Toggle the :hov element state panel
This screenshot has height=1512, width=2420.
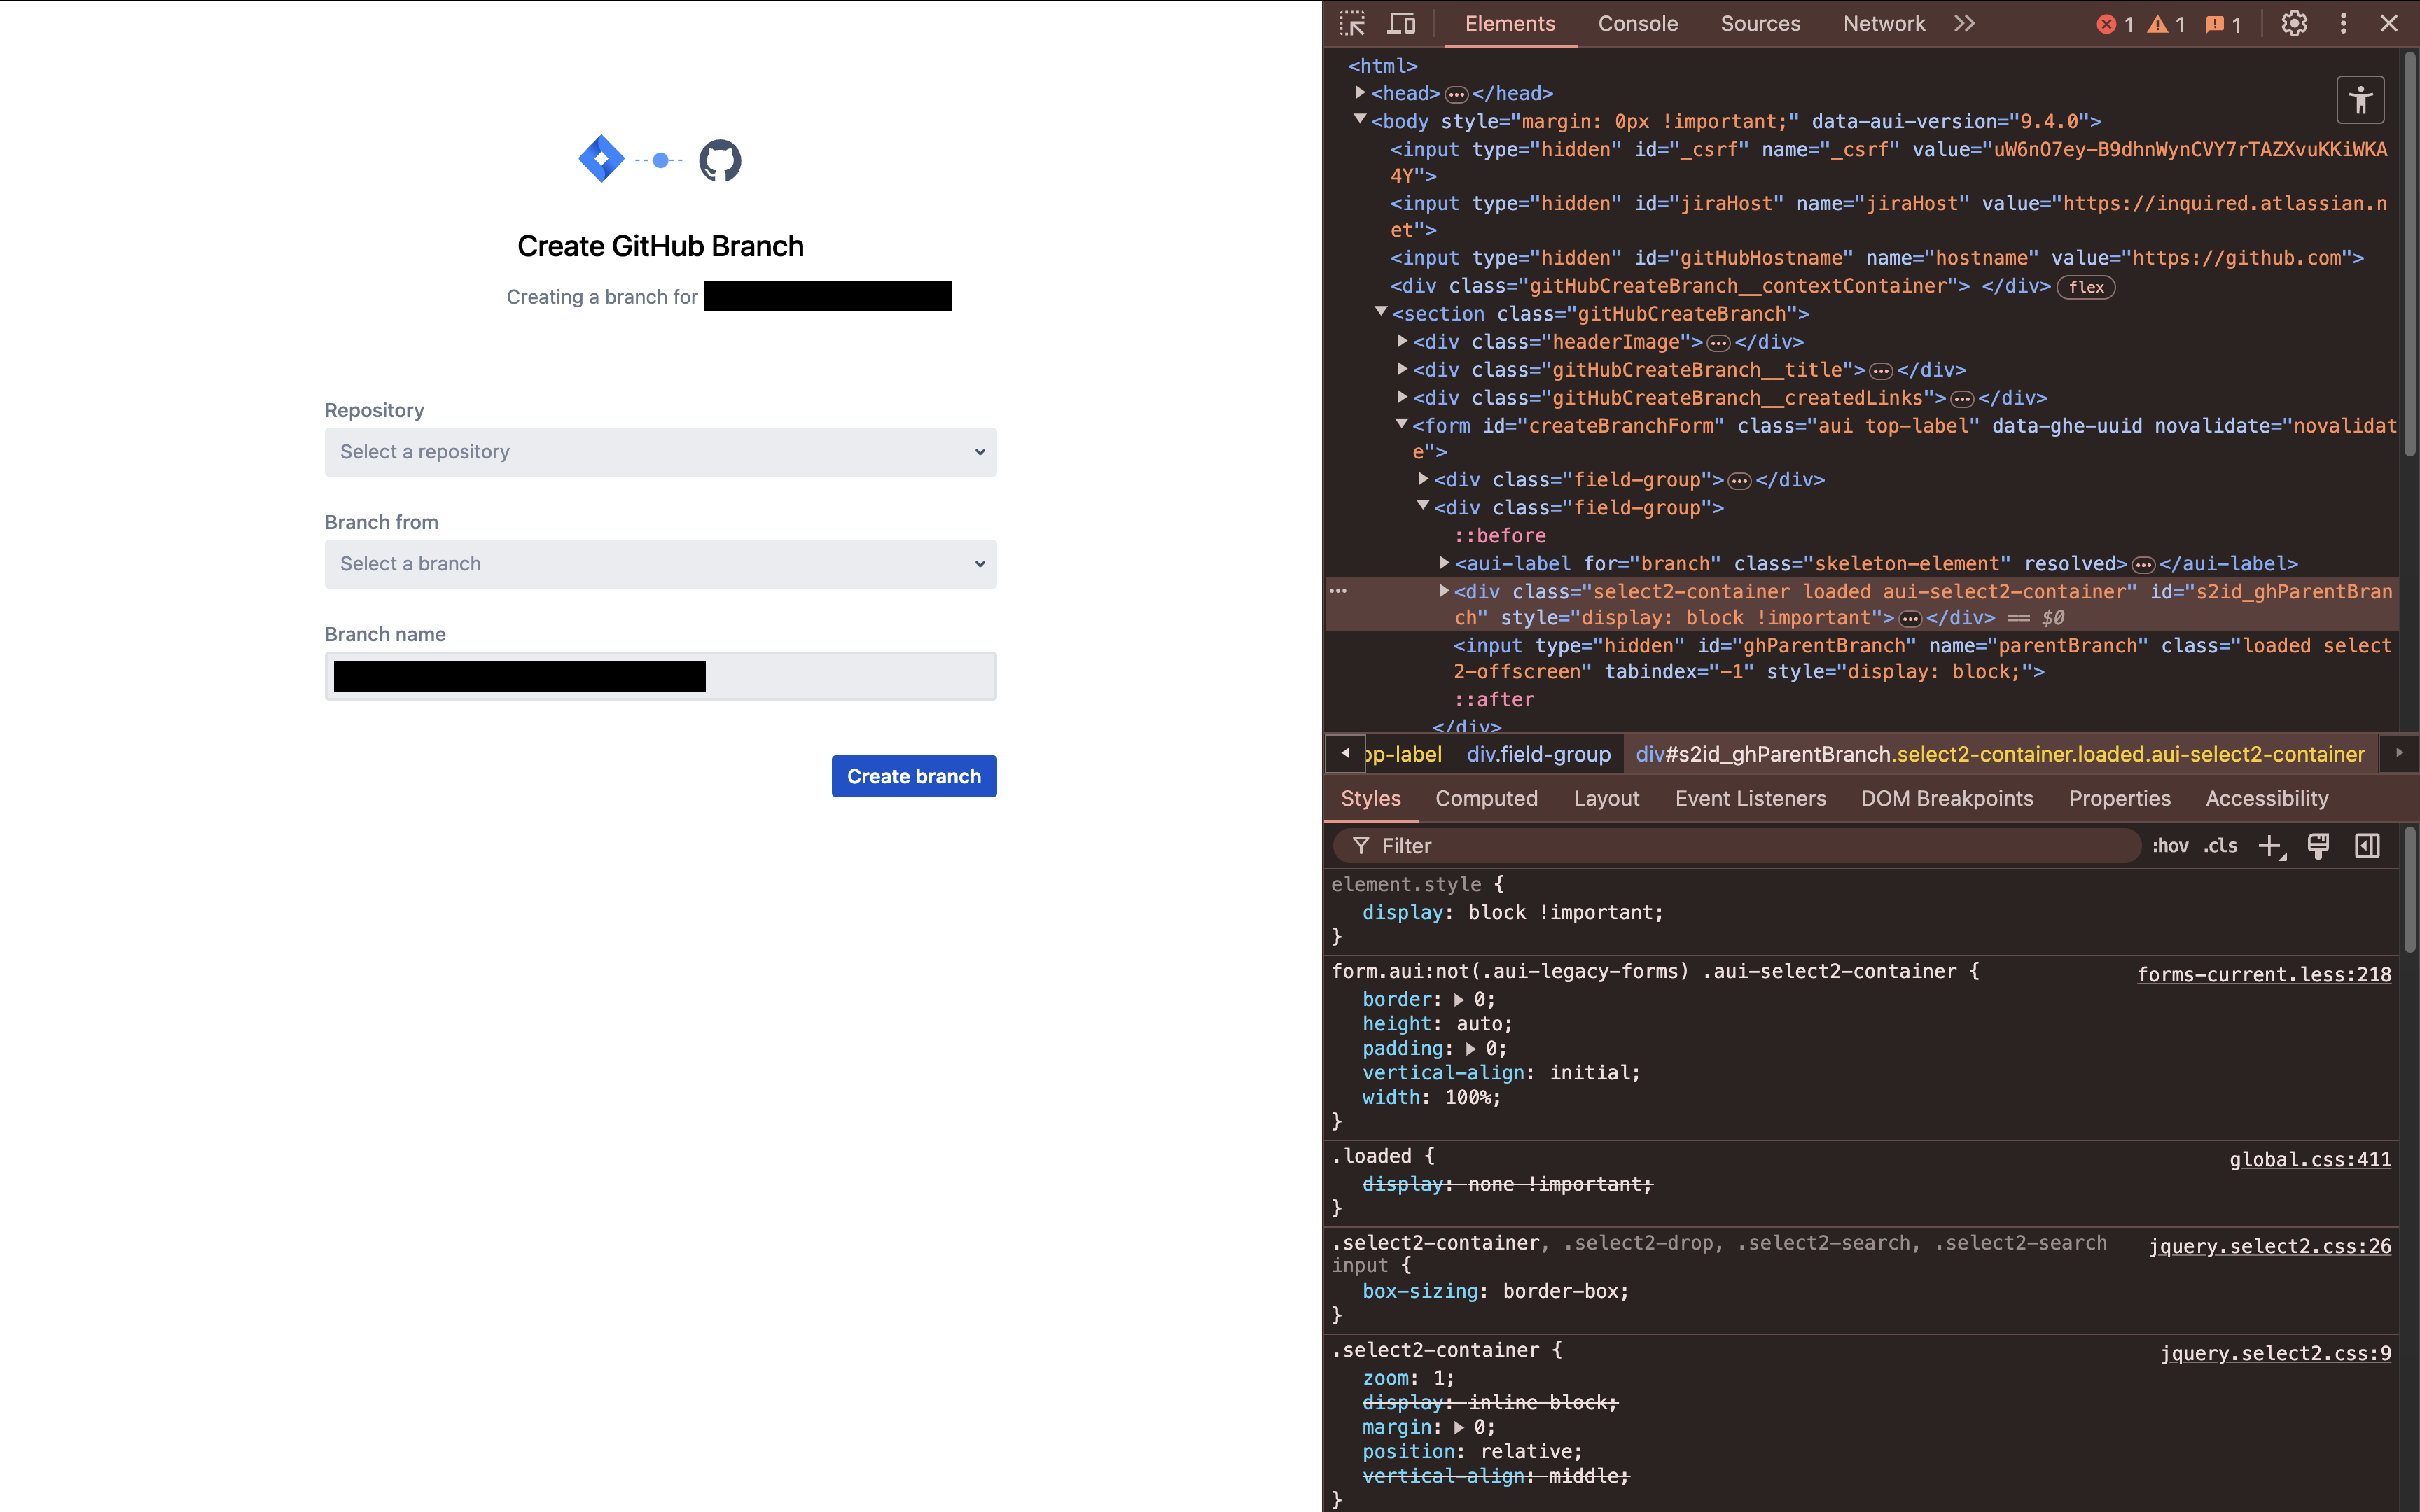click(x=2170, y=846)
